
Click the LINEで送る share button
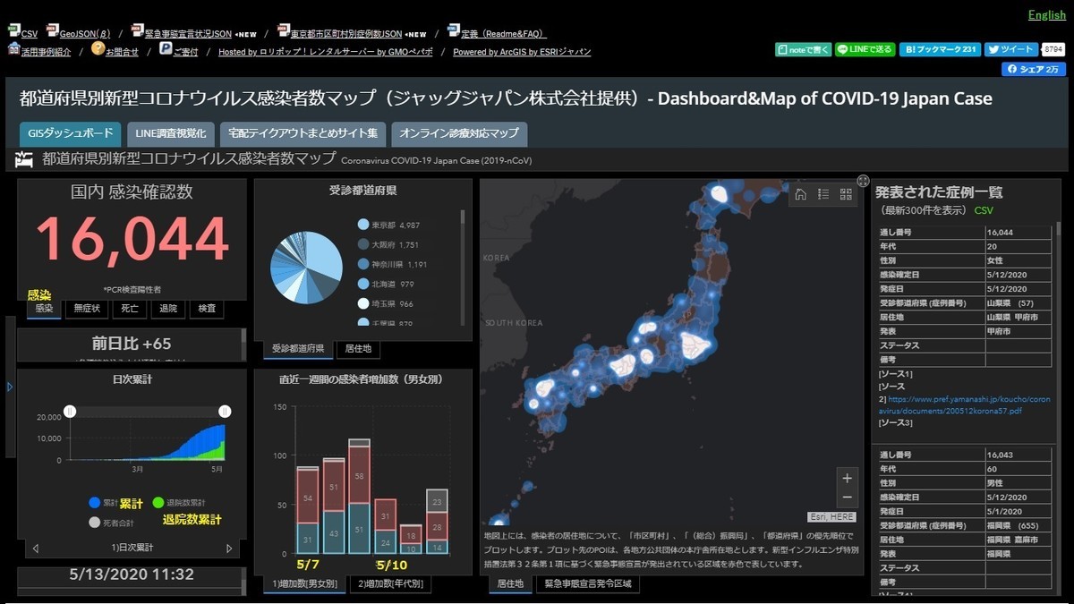coord(865,49)
